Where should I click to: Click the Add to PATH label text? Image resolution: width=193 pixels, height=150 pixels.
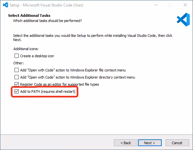[48, 91]
